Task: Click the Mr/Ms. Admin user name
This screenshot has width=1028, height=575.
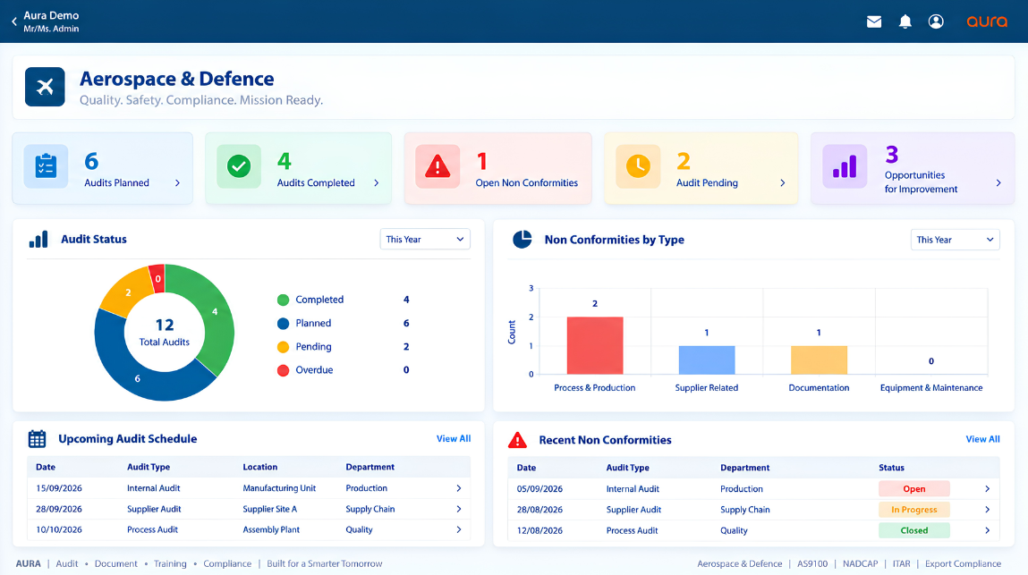Action: coord(51,29)
